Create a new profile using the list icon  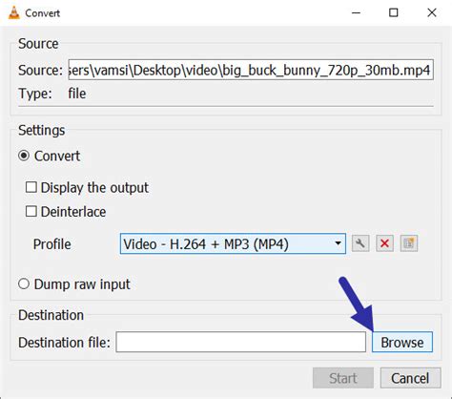click(409, 243)
